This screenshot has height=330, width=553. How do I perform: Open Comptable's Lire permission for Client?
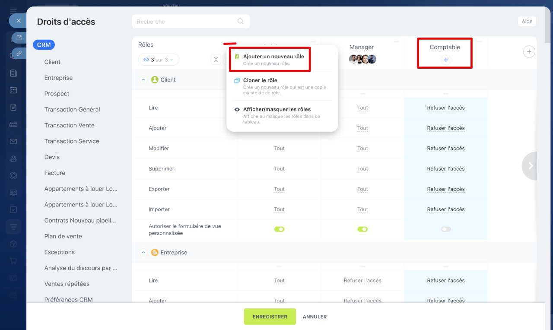[446, 108]
